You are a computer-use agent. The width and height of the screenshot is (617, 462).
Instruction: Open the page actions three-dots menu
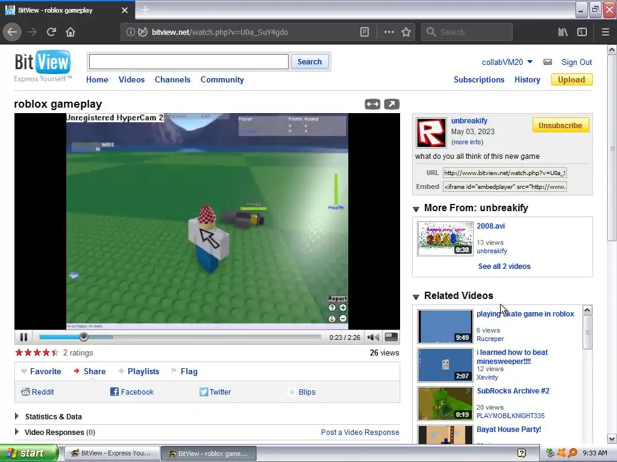click(x=389, y=32)
